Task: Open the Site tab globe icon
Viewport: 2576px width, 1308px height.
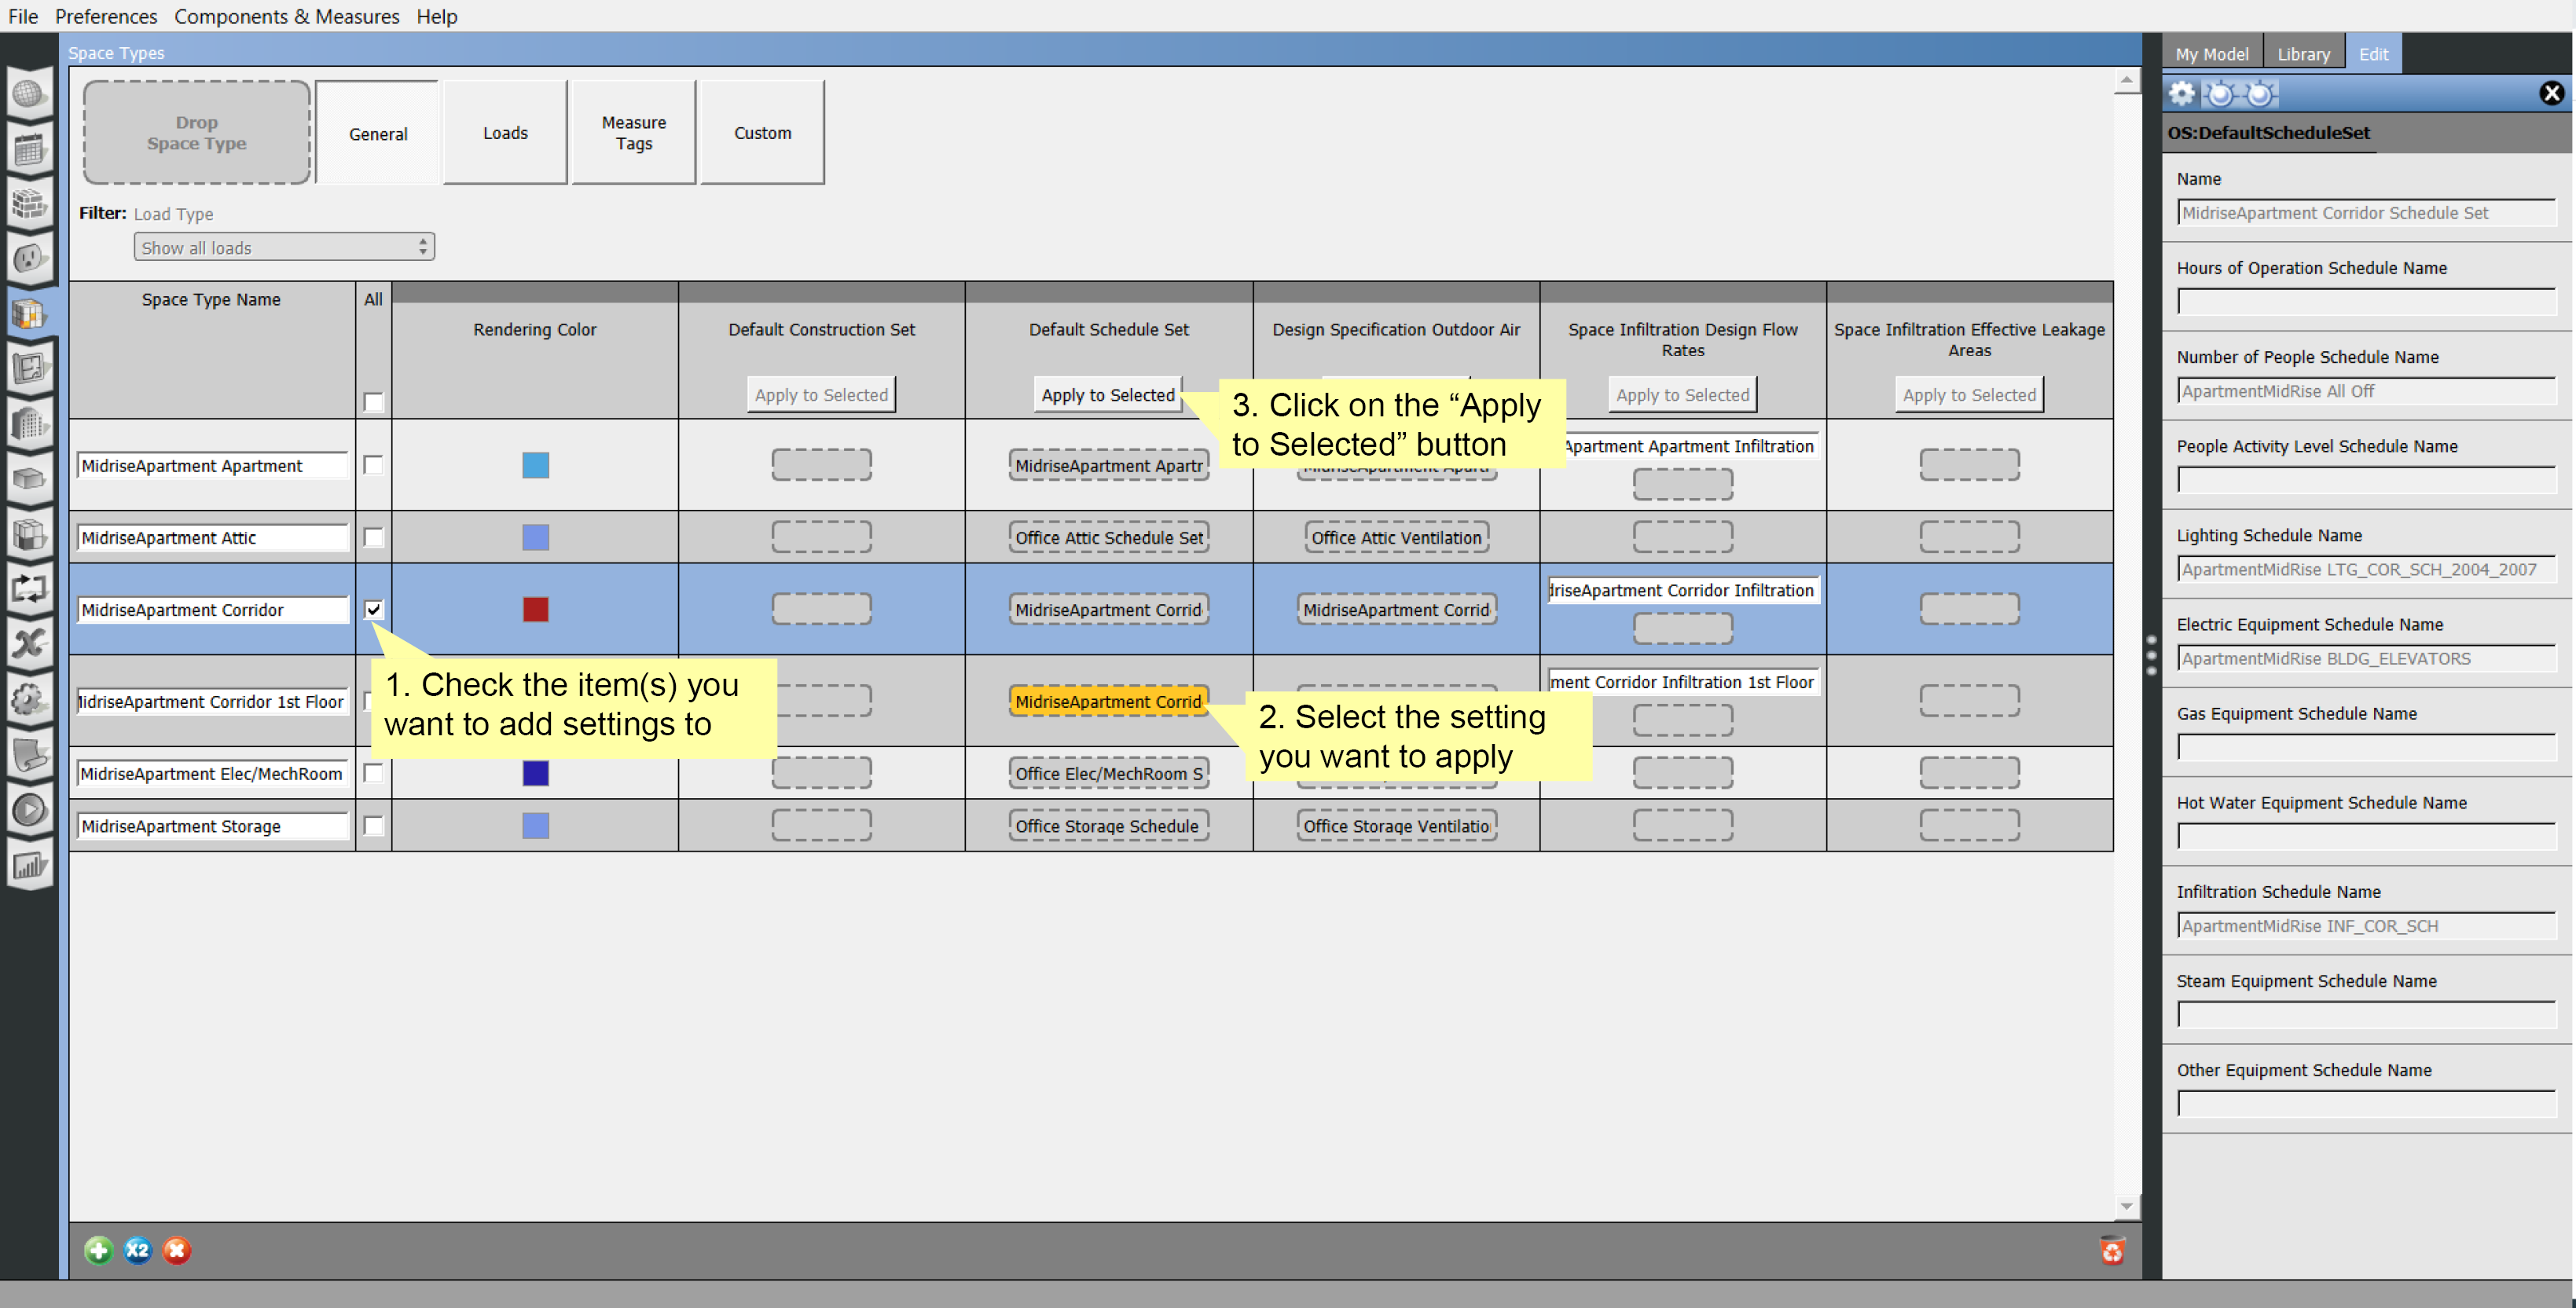Action: coord(29,93)
